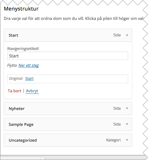
Task: Click the Kategori label on Uncategorized
Action: pyautogui.click(x=113, y=140)
